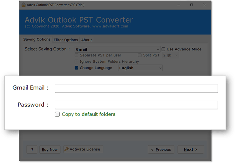Maximize the Advik converter window
The width and height of the screenshot is (235, 163).
[x=192, y=5]
